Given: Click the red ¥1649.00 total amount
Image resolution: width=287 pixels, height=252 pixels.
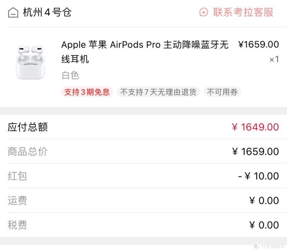Looking at the screenshot, I should coord(255,127).
